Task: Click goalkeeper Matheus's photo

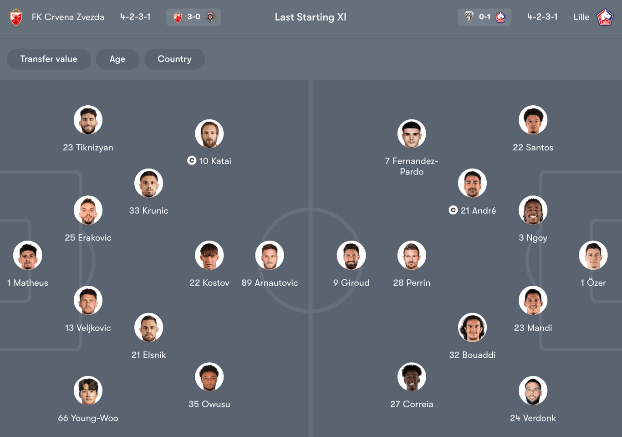Action: 27,255
